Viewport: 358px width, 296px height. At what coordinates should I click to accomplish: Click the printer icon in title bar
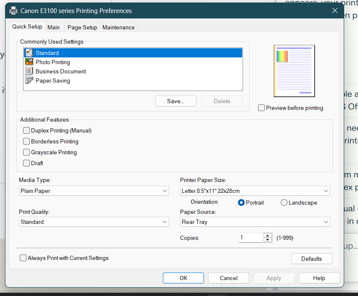tap(13, 11)
